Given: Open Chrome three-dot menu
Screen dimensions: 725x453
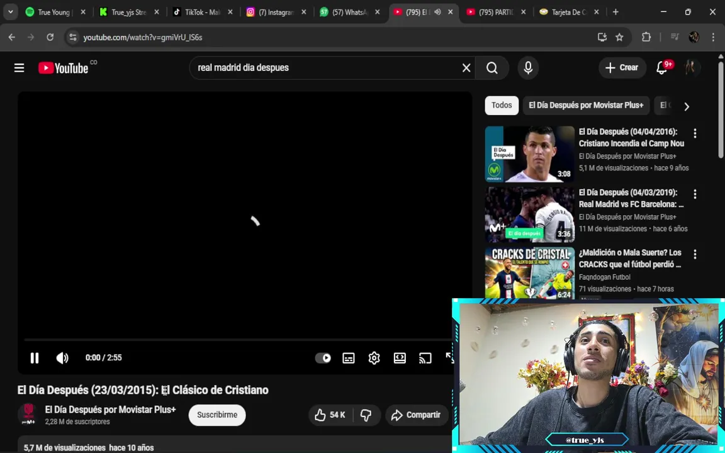Looking at the screenshot, I should tap(713, 38).
